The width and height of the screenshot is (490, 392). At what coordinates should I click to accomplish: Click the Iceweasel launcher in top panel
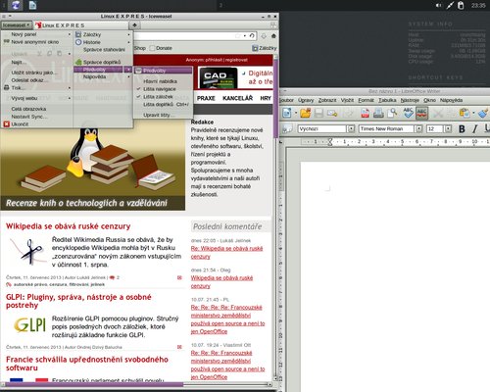click(17, 5)
